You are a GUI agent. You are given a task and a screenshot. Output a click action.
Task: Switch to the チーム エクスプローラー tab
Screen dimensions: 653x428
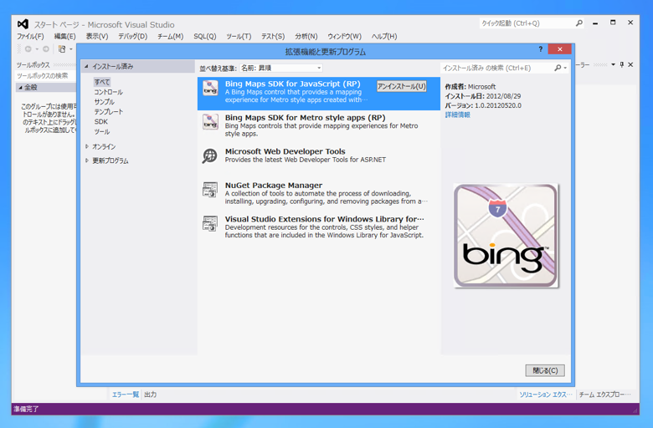pos(605,395)
